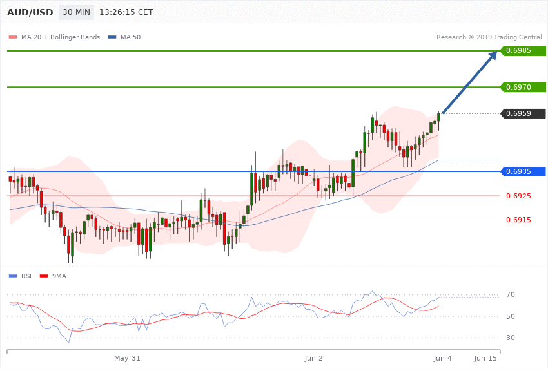Select the 0.6985 green resistance price tag
This screenshot has width=548, height=371.
point(523,51)
